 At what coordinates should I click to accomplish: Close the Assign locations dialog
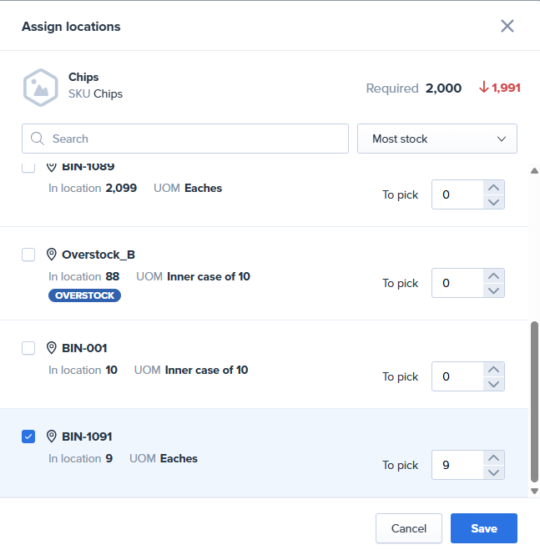point(507,26)
